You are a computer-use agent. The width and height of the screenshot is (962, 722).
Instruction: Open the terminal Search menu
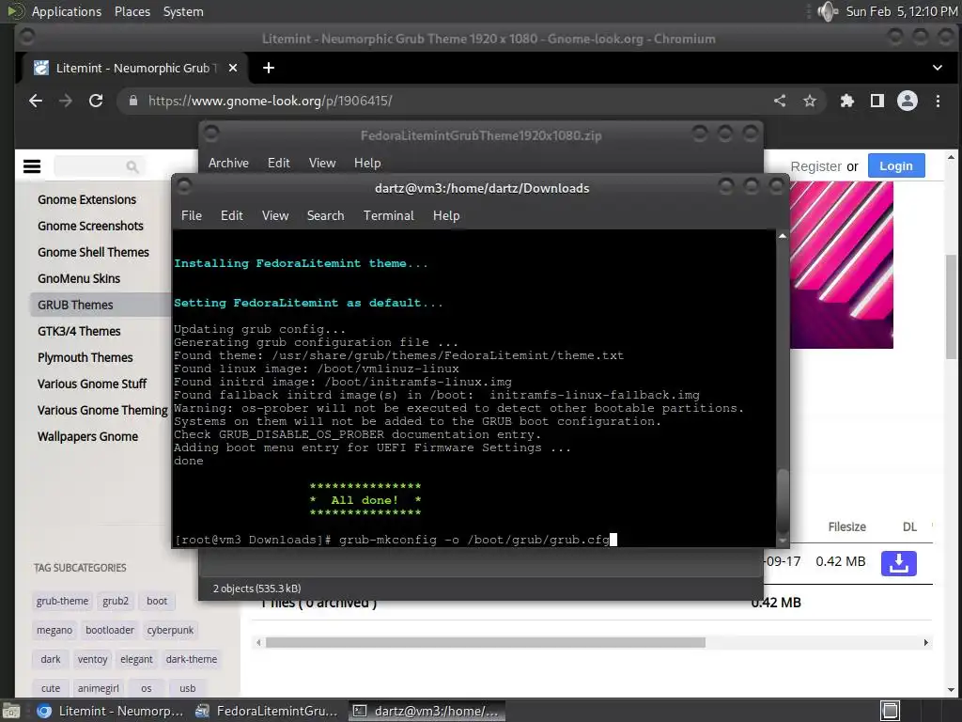(x=325, y=215)
